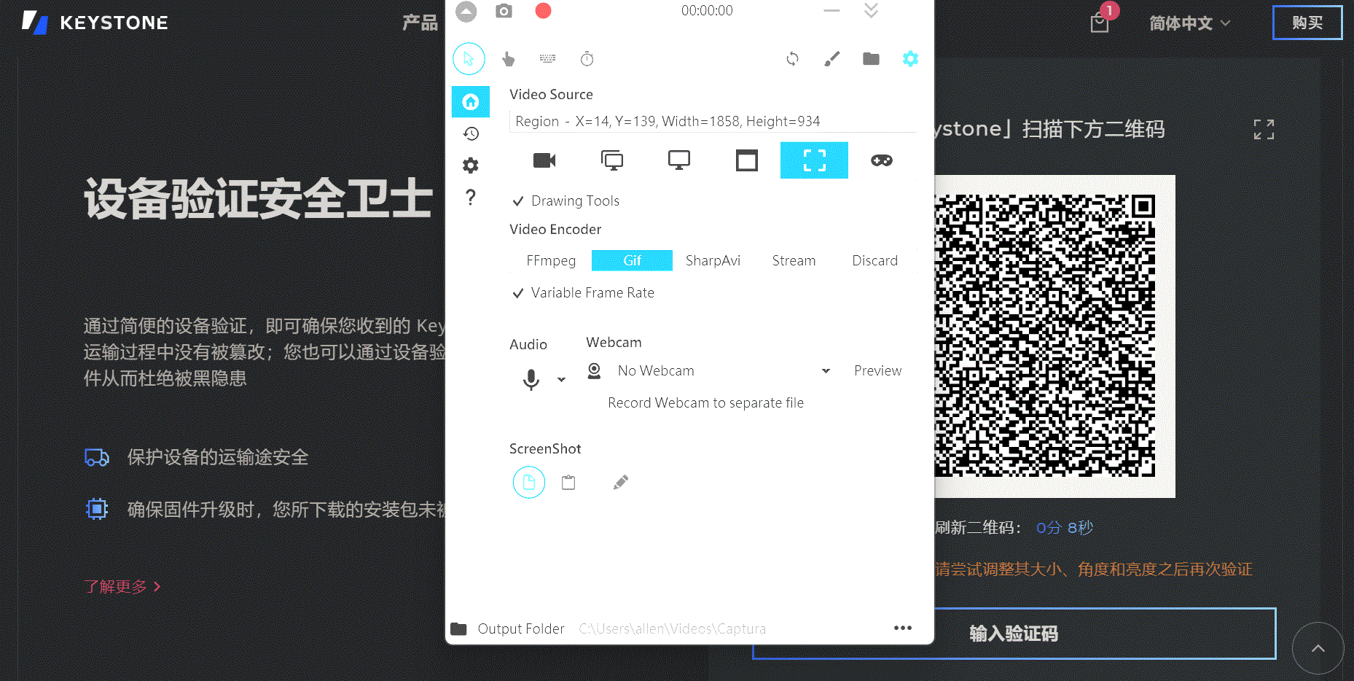Toggle the microphone audio icon
1354x681 pixels.
[x=531, y=379]
